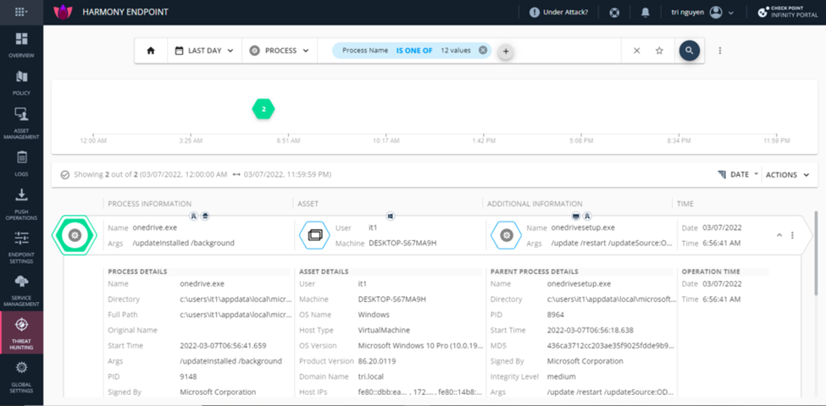Screen dimensions: 826x406
Task: Open the help lifebuoy icon
Action: 614,12
